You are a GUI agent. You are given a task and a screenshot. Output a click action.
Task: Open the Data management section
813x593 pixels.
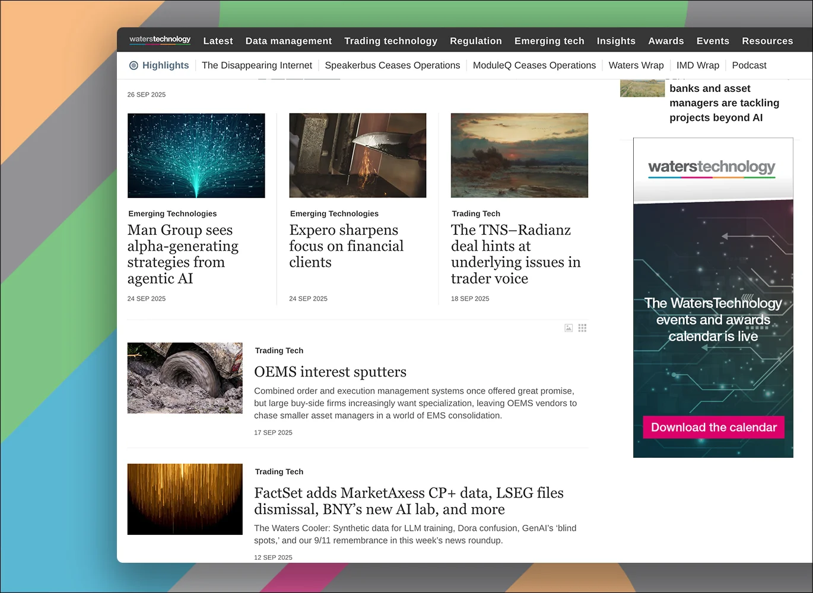(x=288, y=41)
